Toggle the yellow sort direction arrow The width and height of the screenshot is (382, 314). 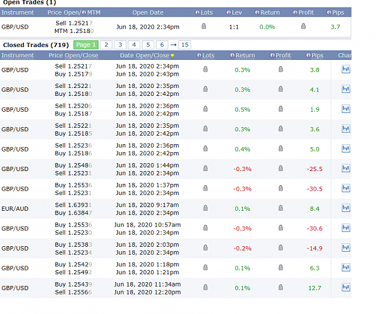[x=172, y=56]
